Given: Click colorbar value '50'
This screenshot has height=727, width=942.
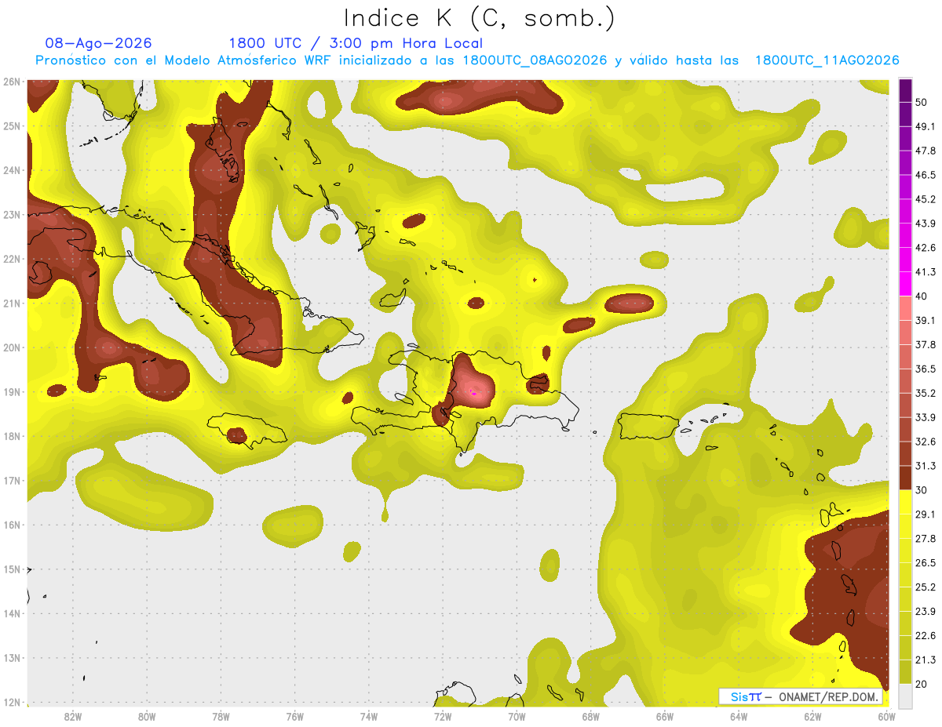Looking at the screenshot, I should (922, 103).
